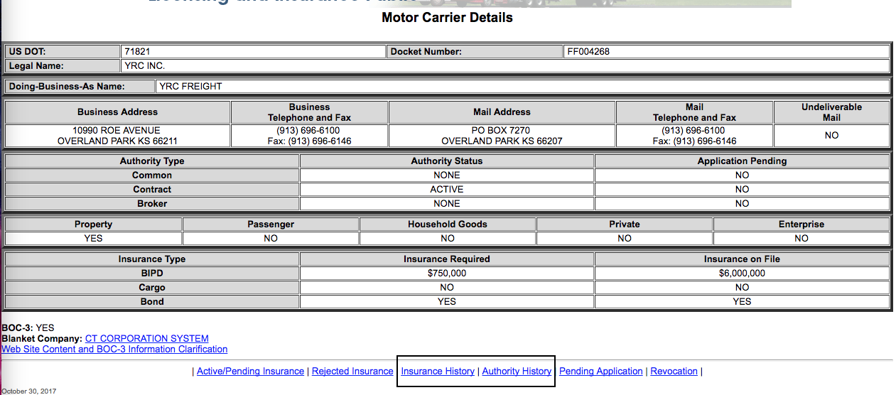Click the mail address PO BOX 7270

coord(502,131)
